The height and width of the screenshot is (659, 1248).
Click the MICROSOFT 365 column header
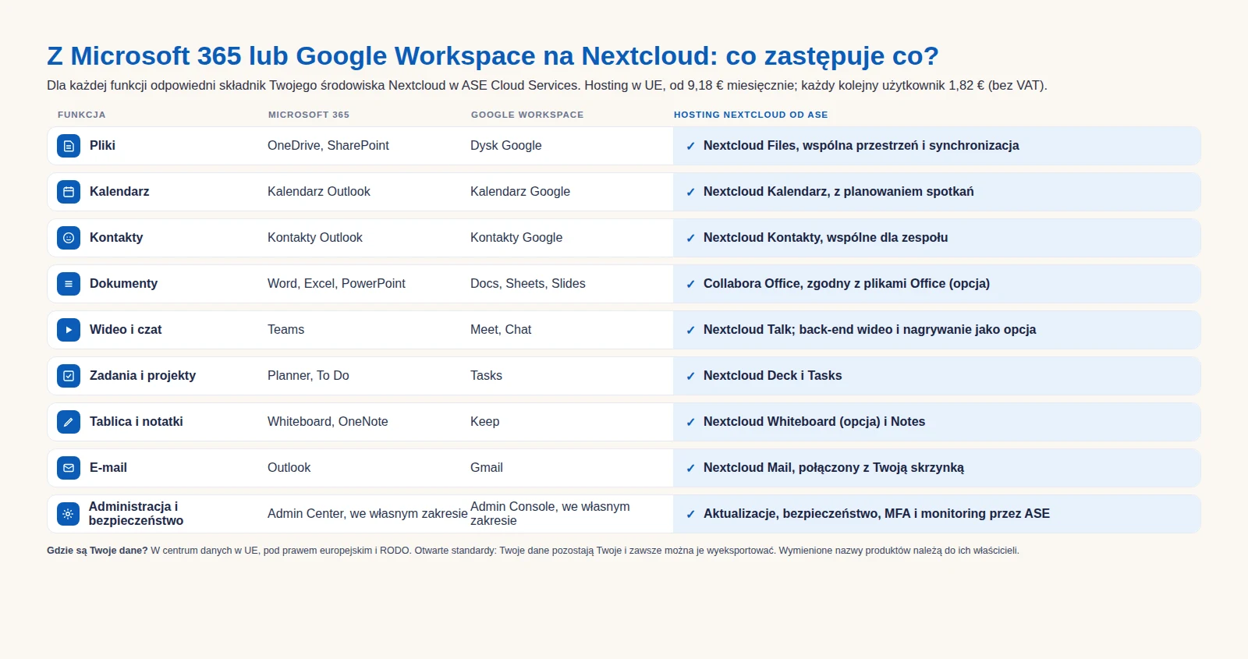pos(309,115)
